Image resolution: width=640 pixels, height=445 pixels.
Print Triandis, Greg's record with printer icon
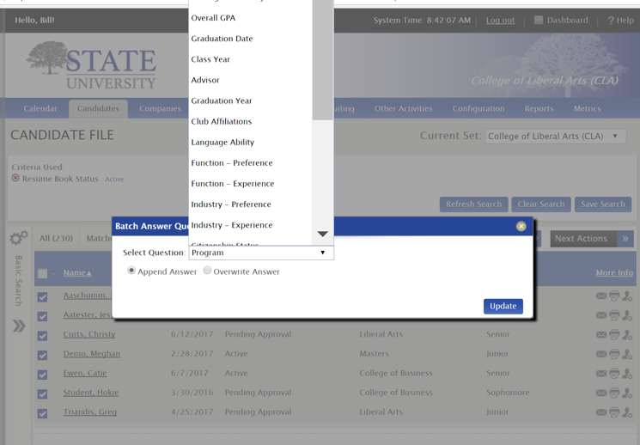614,412
